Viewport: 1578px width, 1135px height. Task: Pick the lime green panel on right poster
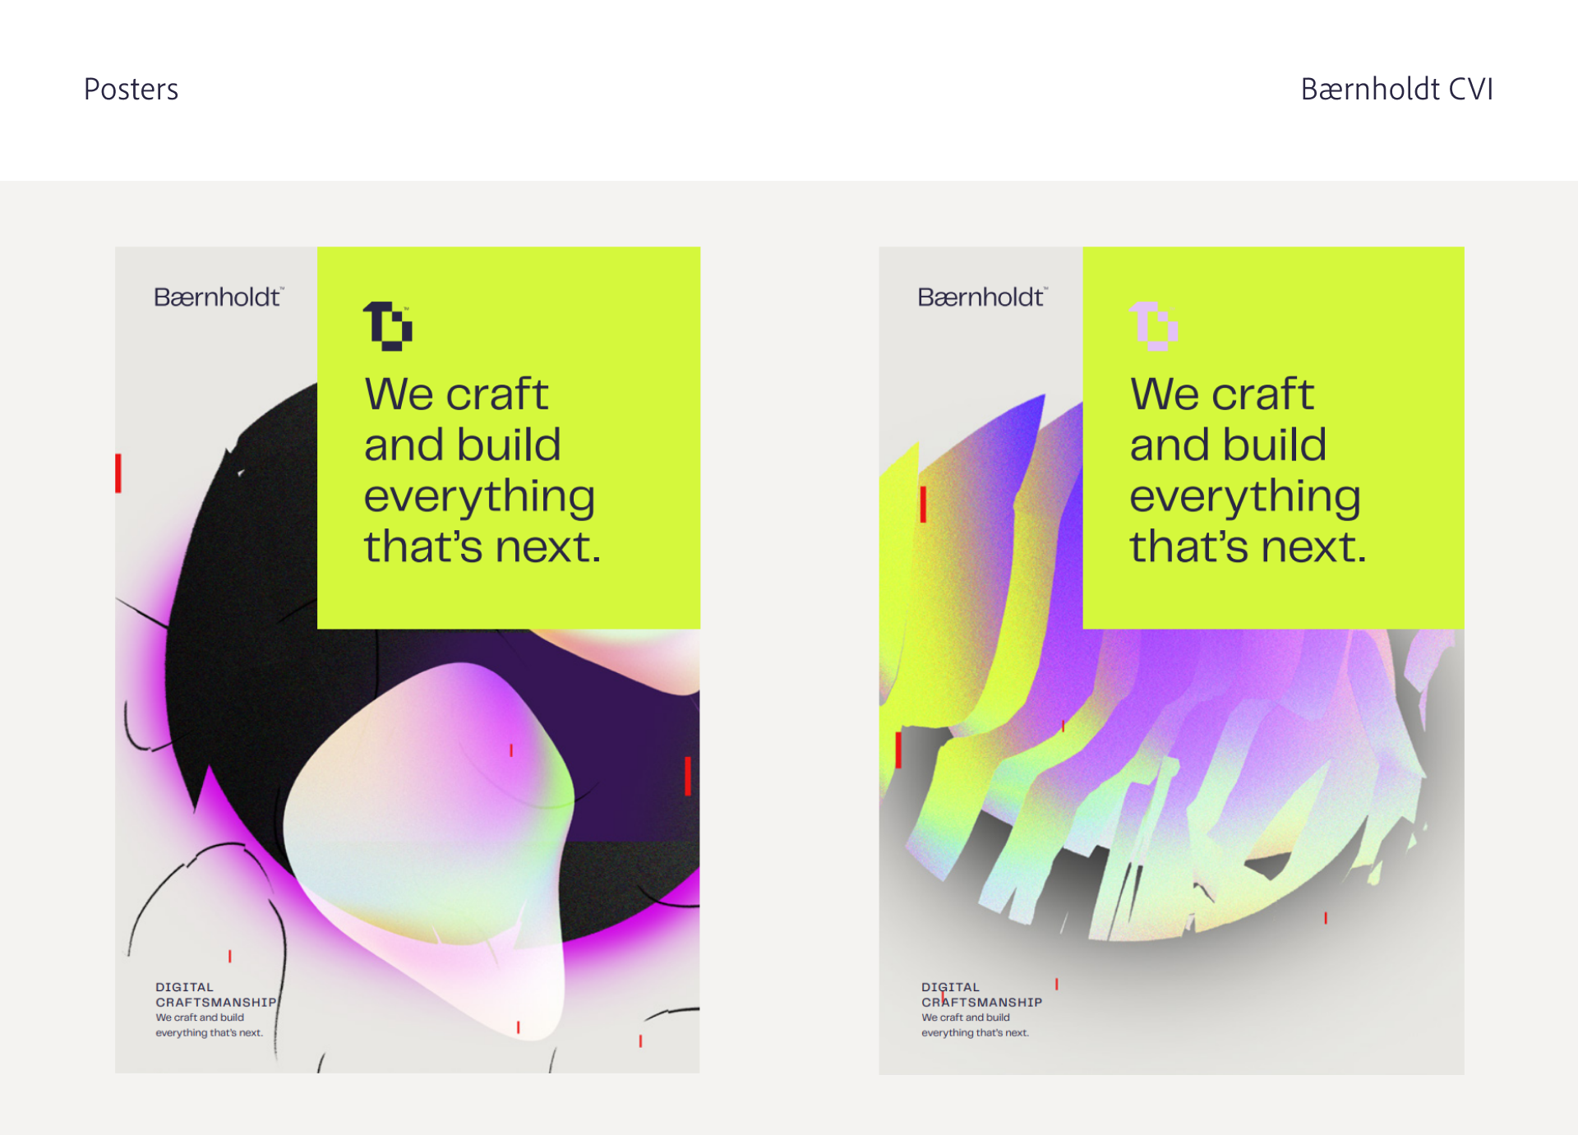pyautogui.click(x=1273, y=437)
